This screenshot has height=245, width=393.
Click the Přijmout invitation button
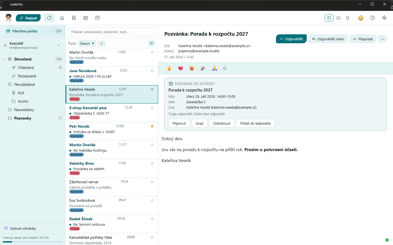[179, 123]
